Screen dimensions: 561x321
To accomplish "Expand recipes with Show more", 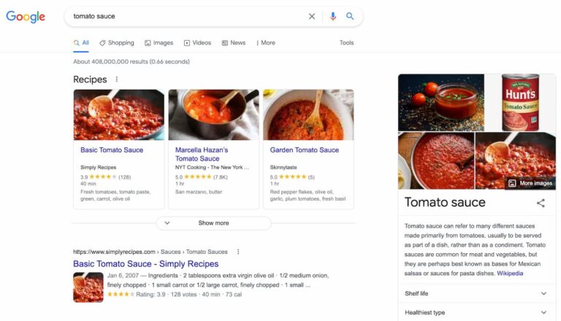I will [x=213, y=223].
